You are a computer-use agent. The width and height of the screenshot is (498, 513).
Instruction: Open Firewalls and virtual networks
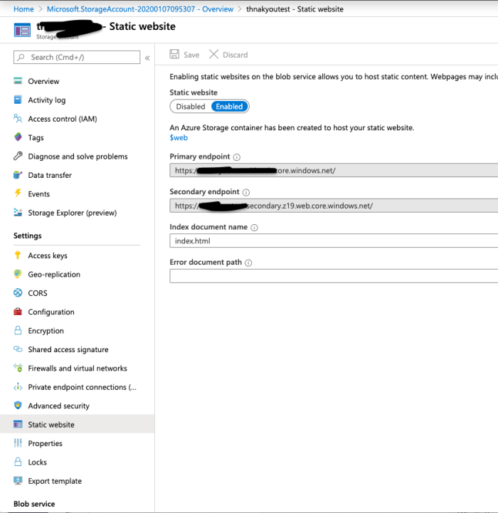click(77, 369)
